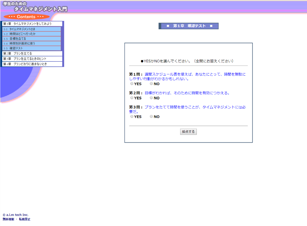Click the タイムマネジメント入門 site title

coord(41,9)
